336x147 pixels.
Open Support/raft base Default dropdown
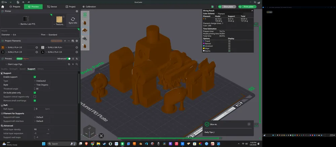[42, 117]
